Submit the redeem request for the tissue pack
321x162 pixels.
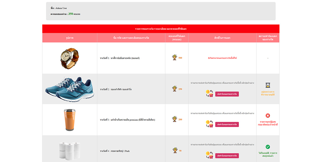click(227, 155)
